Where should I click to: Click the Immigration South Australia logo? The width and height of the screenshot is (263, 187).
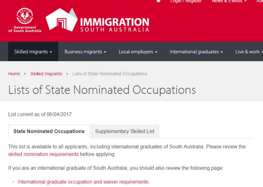tap(97, 21)
